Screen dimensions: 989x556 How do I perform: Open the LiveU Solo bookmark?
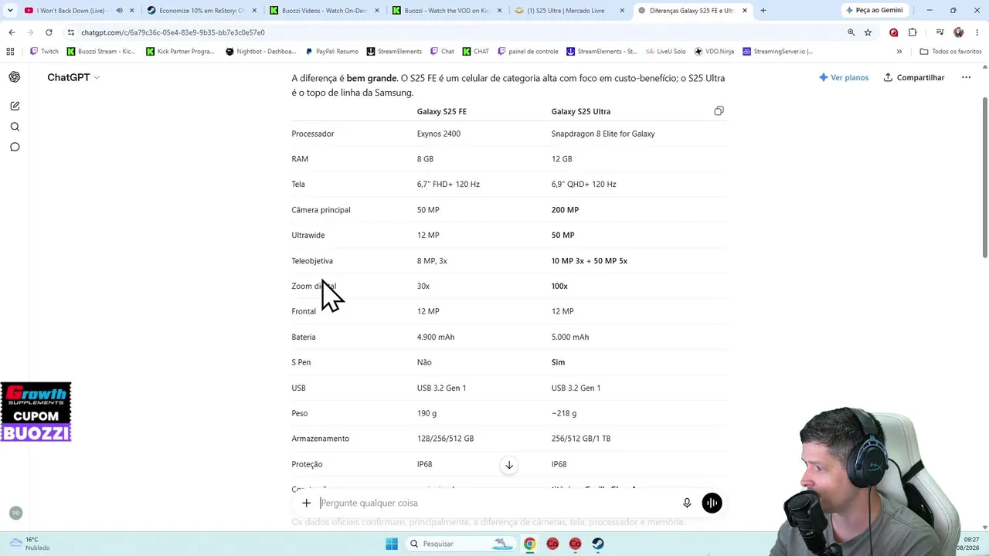click(x=666, y=52)
